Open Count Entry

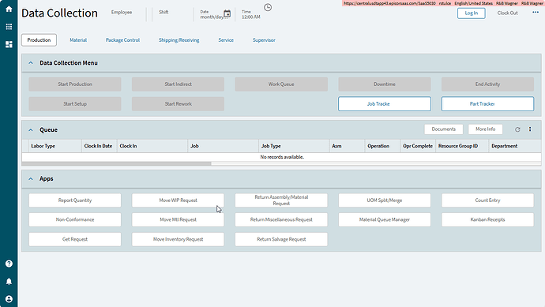tap(487, 200)
